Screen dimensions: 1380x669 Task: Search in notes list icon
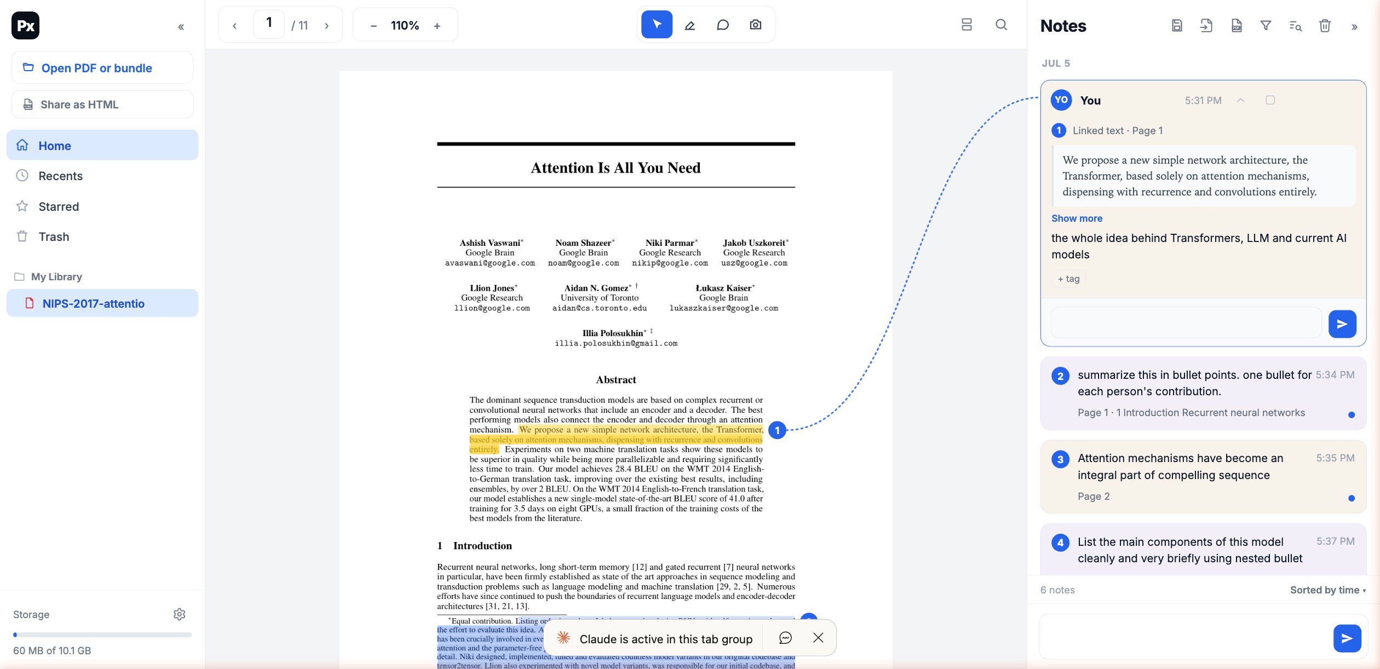click(1295, 26)
